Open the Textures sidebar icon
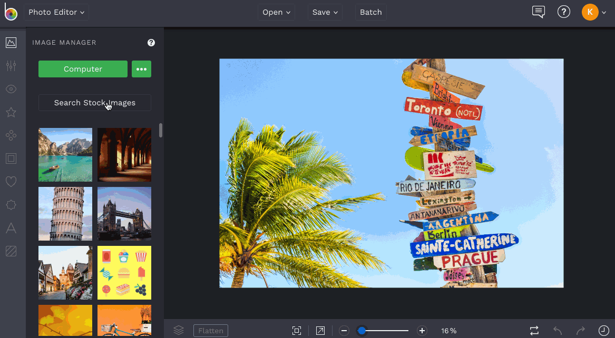The height and width of the screenshot is (338, 615). click(x=11, y=251)
